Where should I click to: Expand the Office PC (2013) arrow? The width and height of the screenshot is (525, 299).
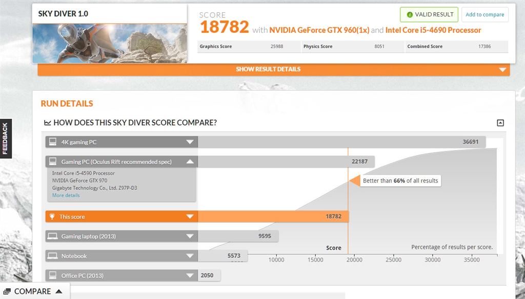[190, 275]
